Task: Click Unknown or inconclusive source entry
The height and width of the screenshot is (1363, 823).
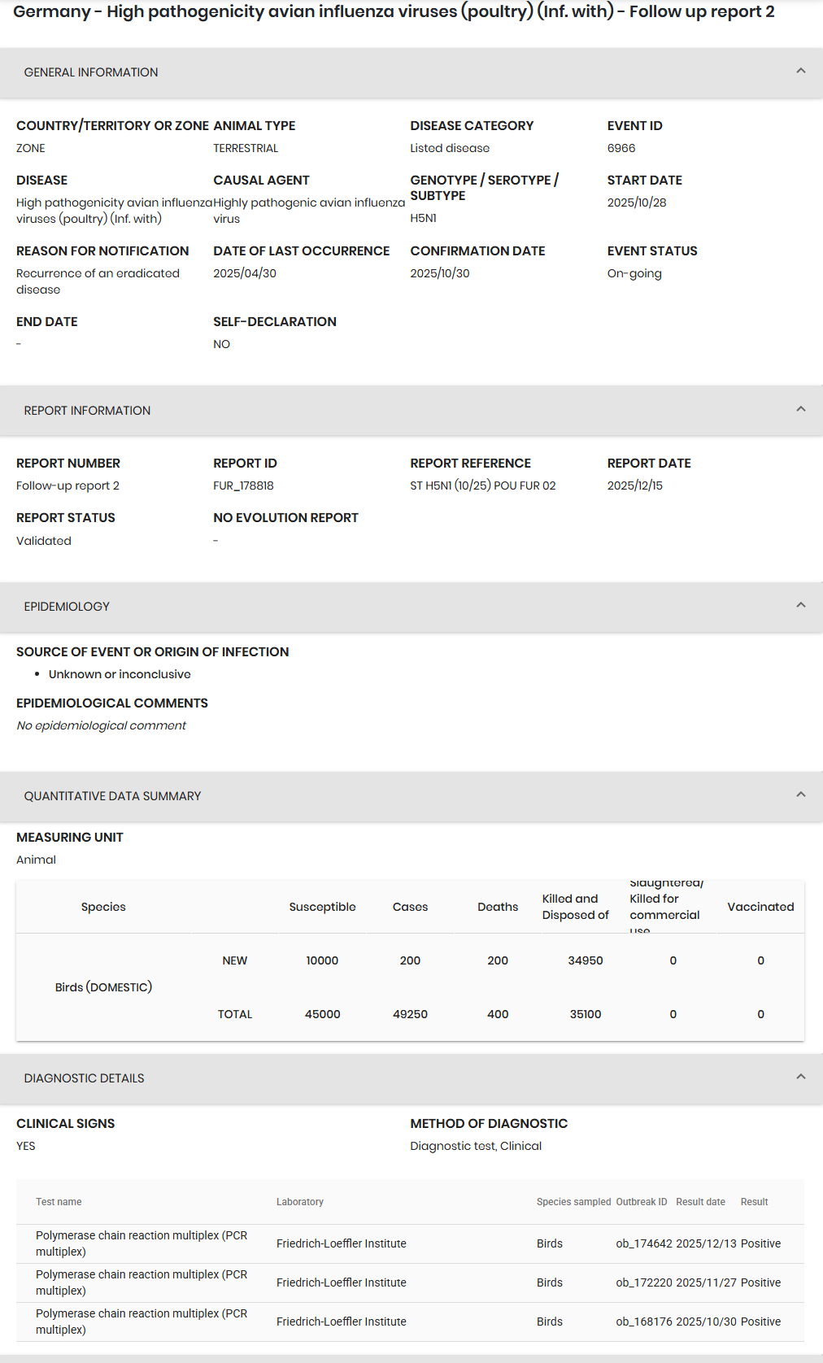Action: point(120,674)
